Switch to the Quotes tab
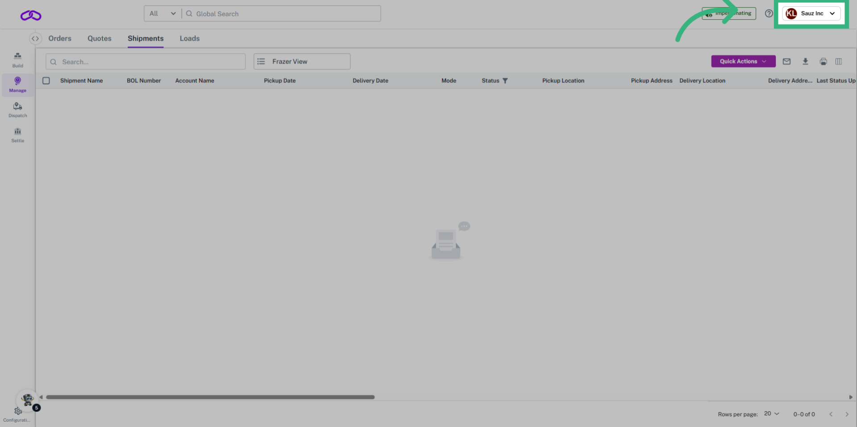 [x=100, y=38]
